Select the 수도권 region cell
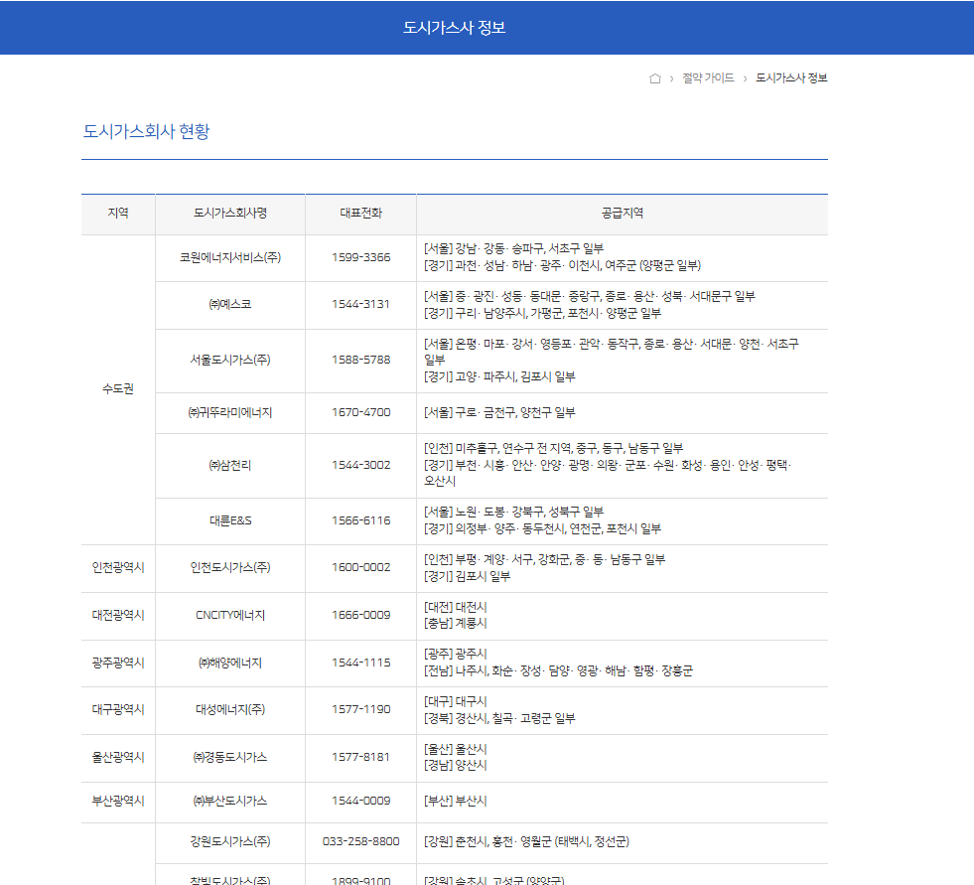 point(118,389)
